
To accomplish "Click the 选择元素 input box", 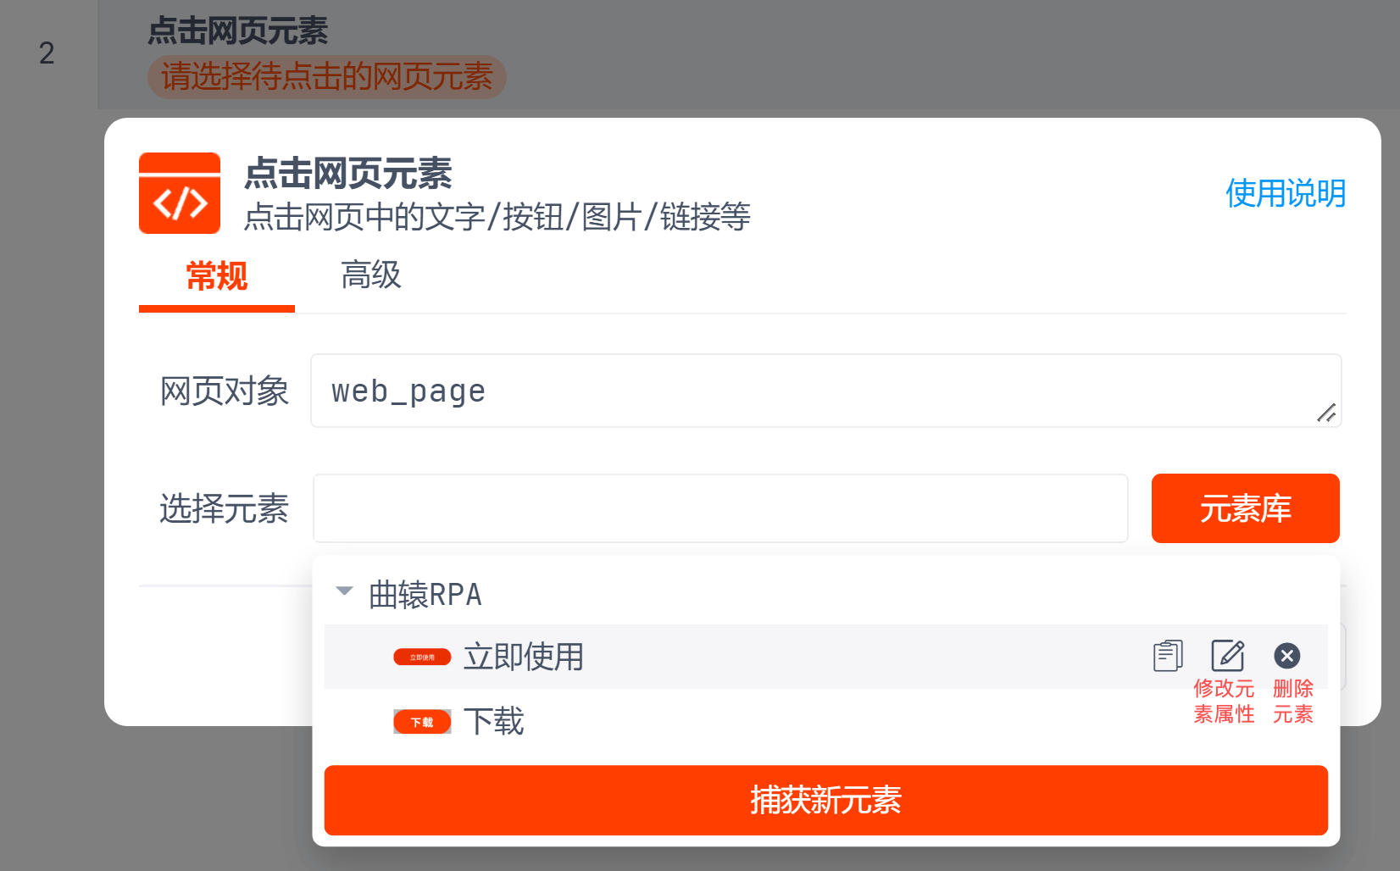I will click(720, 508).
